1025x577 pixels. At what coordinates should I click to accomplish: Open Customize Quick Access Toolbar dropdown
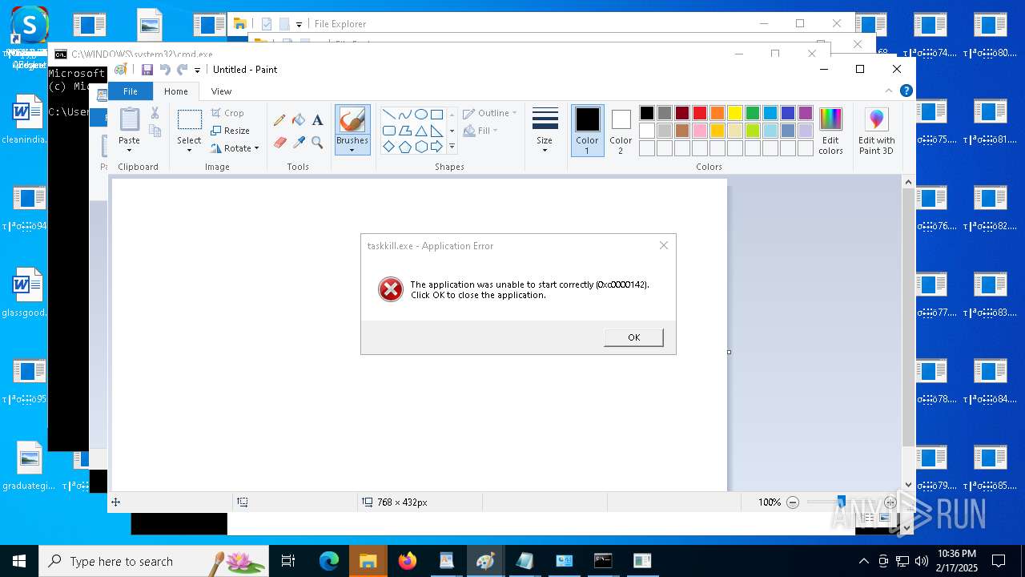(x=198, y=71)
